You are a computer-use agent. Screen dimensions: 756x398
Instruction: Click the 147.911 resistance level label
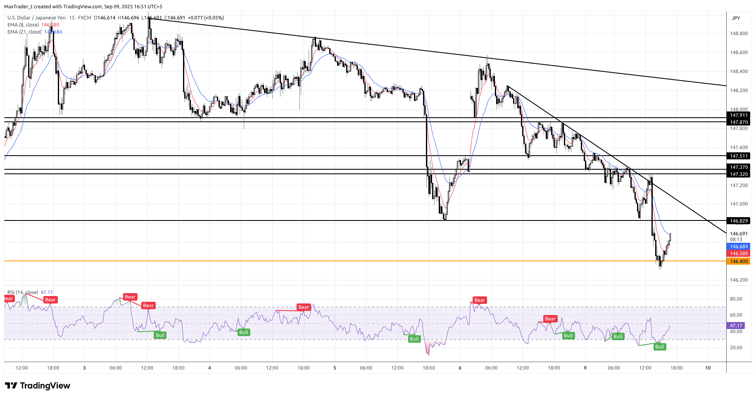[x=738, y=115]
